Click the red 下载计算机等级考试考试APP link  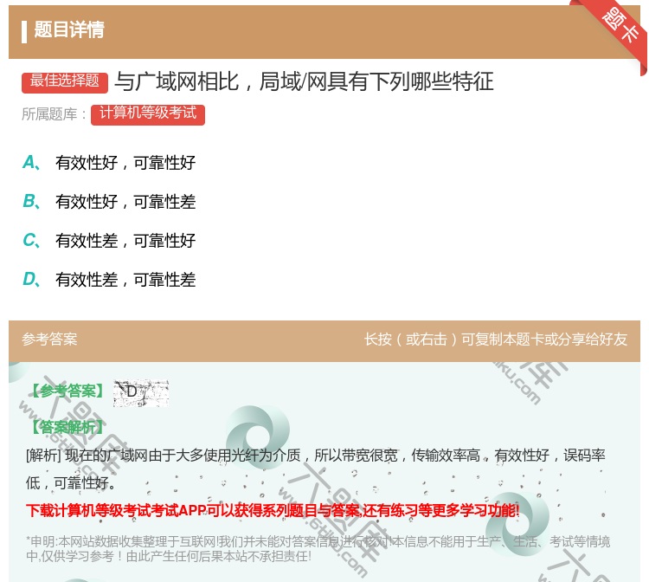pos(273,510)
